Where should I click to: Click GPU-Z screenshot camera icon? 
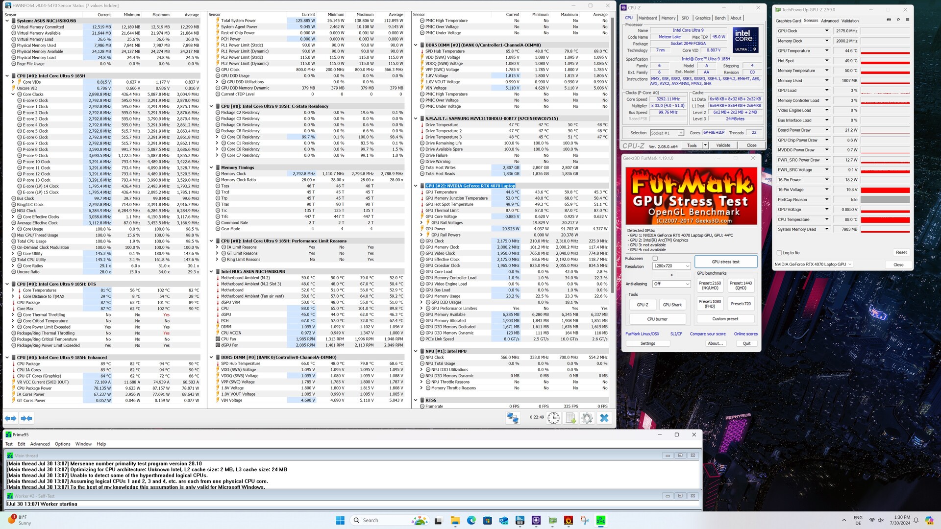pyautogui.click(x=889, y=20)
